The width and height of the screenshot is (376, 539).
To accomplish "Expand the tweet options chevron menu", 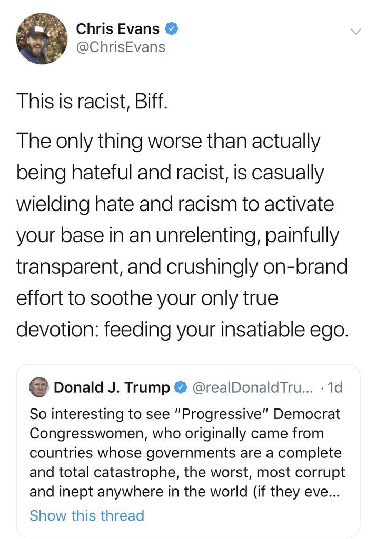I will point(356,31).
